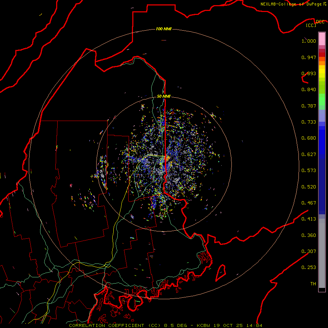The height and width of the screenshot is (328, 328).
Task: Select the NEXLAB-College of DuPage credit text
Action: (x=291, y=4)
